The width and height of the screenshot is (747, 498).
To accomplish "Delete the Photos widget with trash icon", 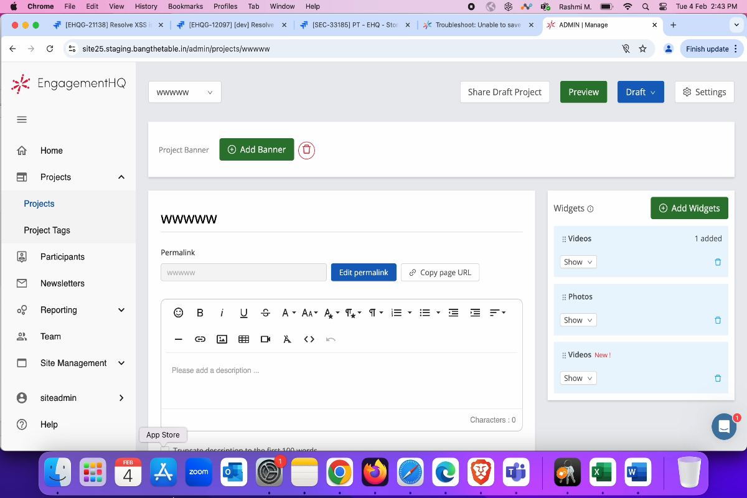I will [x=718, y=320].
